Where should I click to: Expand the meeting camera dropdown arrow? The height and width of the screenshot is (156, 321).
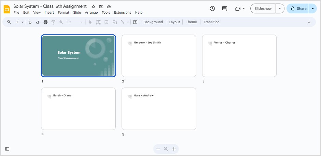tap(243, 9)
